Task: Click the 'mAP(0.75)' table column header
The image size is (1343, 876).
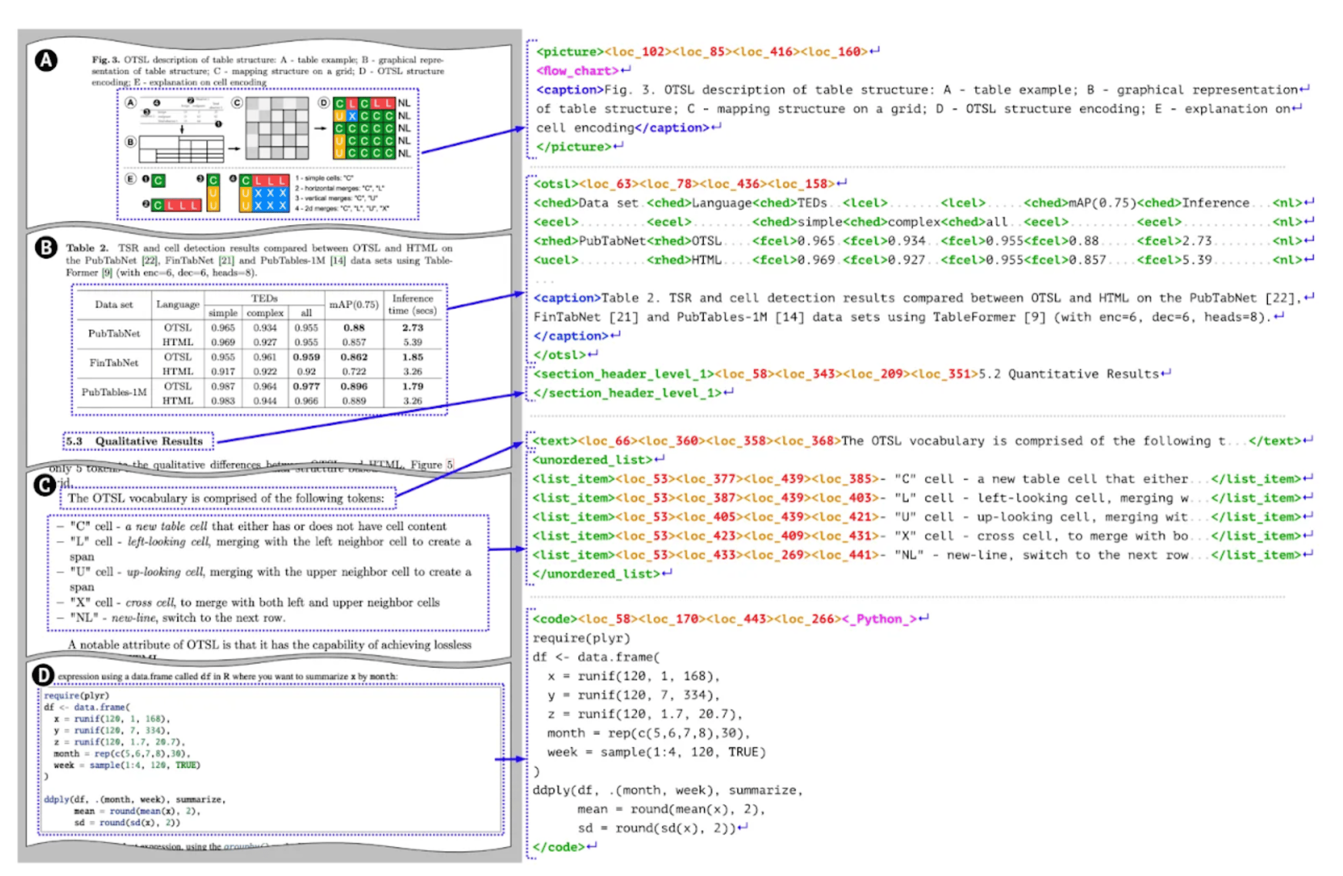Action: [x=354, y=304]
